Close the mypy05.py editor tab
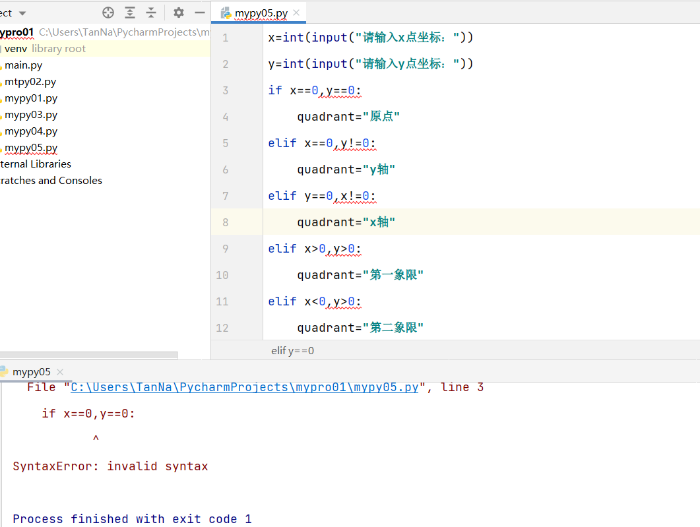The width and height of the screenshot is (700, 527). (296, 13)
